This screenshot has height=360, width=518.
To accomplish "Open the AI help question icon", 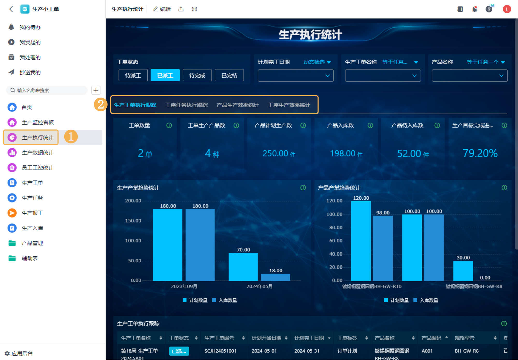I will coord(489,9).
